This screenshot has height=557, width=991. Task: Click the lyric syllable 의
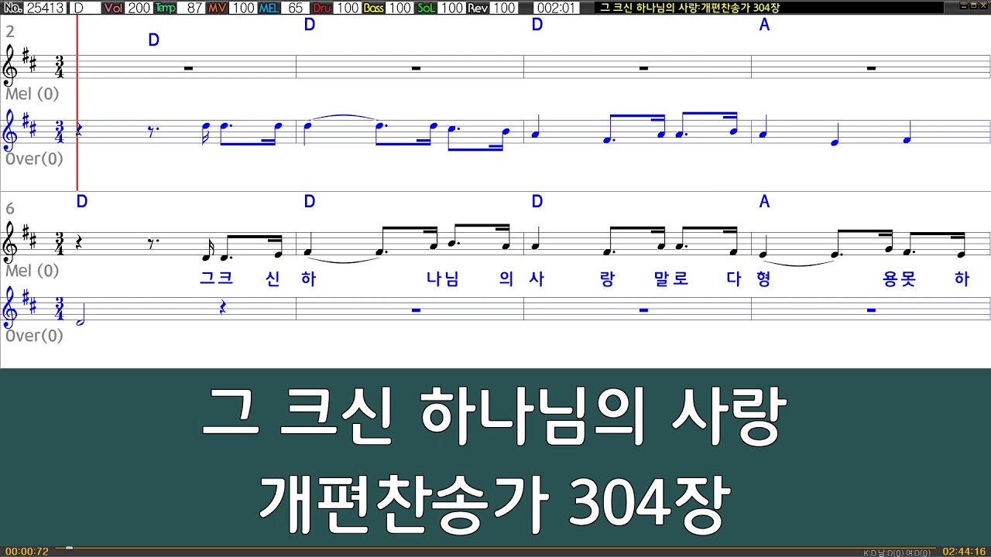coord(506,279)
